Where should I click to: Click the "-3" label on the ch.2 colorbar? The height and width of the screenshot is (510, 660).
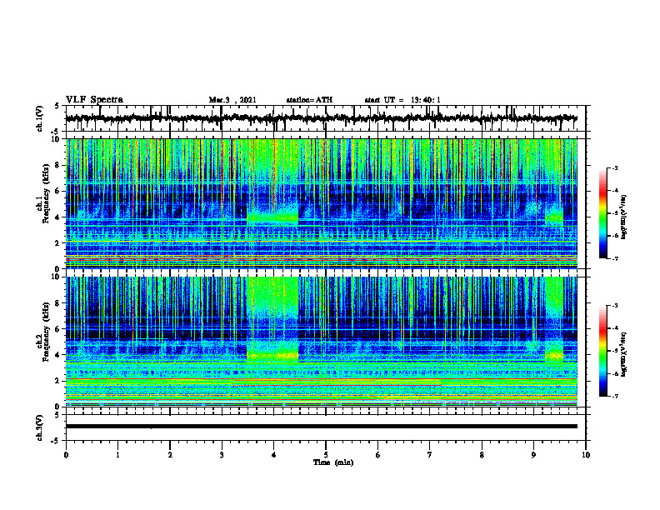pyautogui.click(x=615, y=306)
